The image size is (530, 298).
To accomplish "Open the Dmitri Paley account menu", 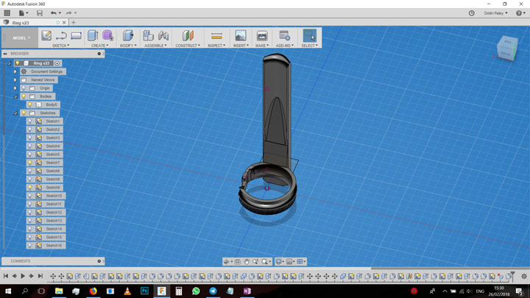I will (495, 13).
